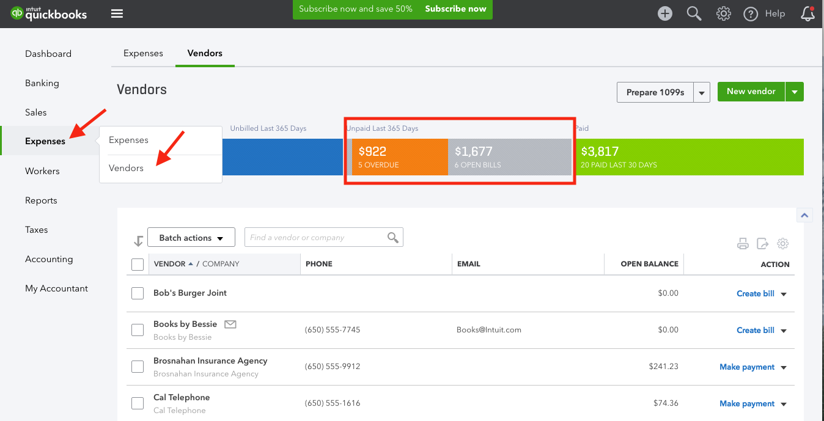Open Reports in the sidebar
824x421 pixels.
(41, 200)
